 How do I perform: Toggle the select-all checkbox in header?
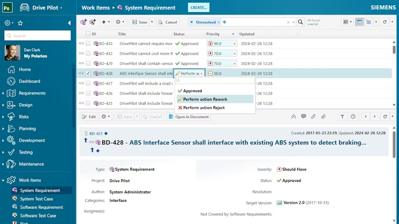point(88,34)
